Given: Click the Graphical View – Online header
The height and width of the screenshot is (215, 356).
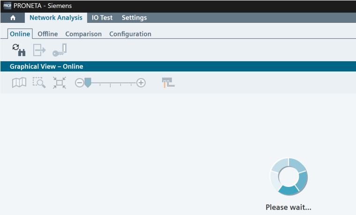Looking at the screenshot, I should click(x=46, y=66).
